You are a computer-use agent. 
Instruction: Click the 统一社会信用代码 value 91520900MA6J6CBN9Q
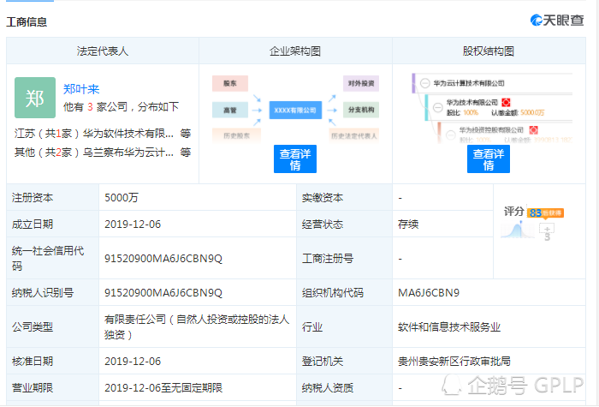click(x=163, y=259)
